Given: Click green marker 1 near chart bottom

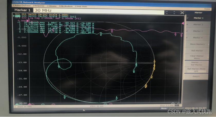Looking at the screenshot, I should (x=116, y=98).
